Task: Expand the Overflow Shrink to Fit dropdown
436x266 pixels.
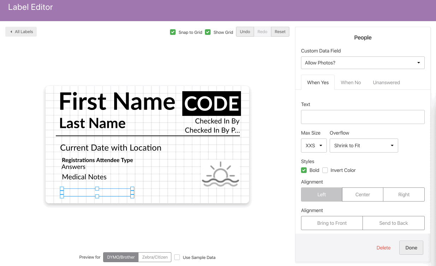Action: click(x=364, y=146)
